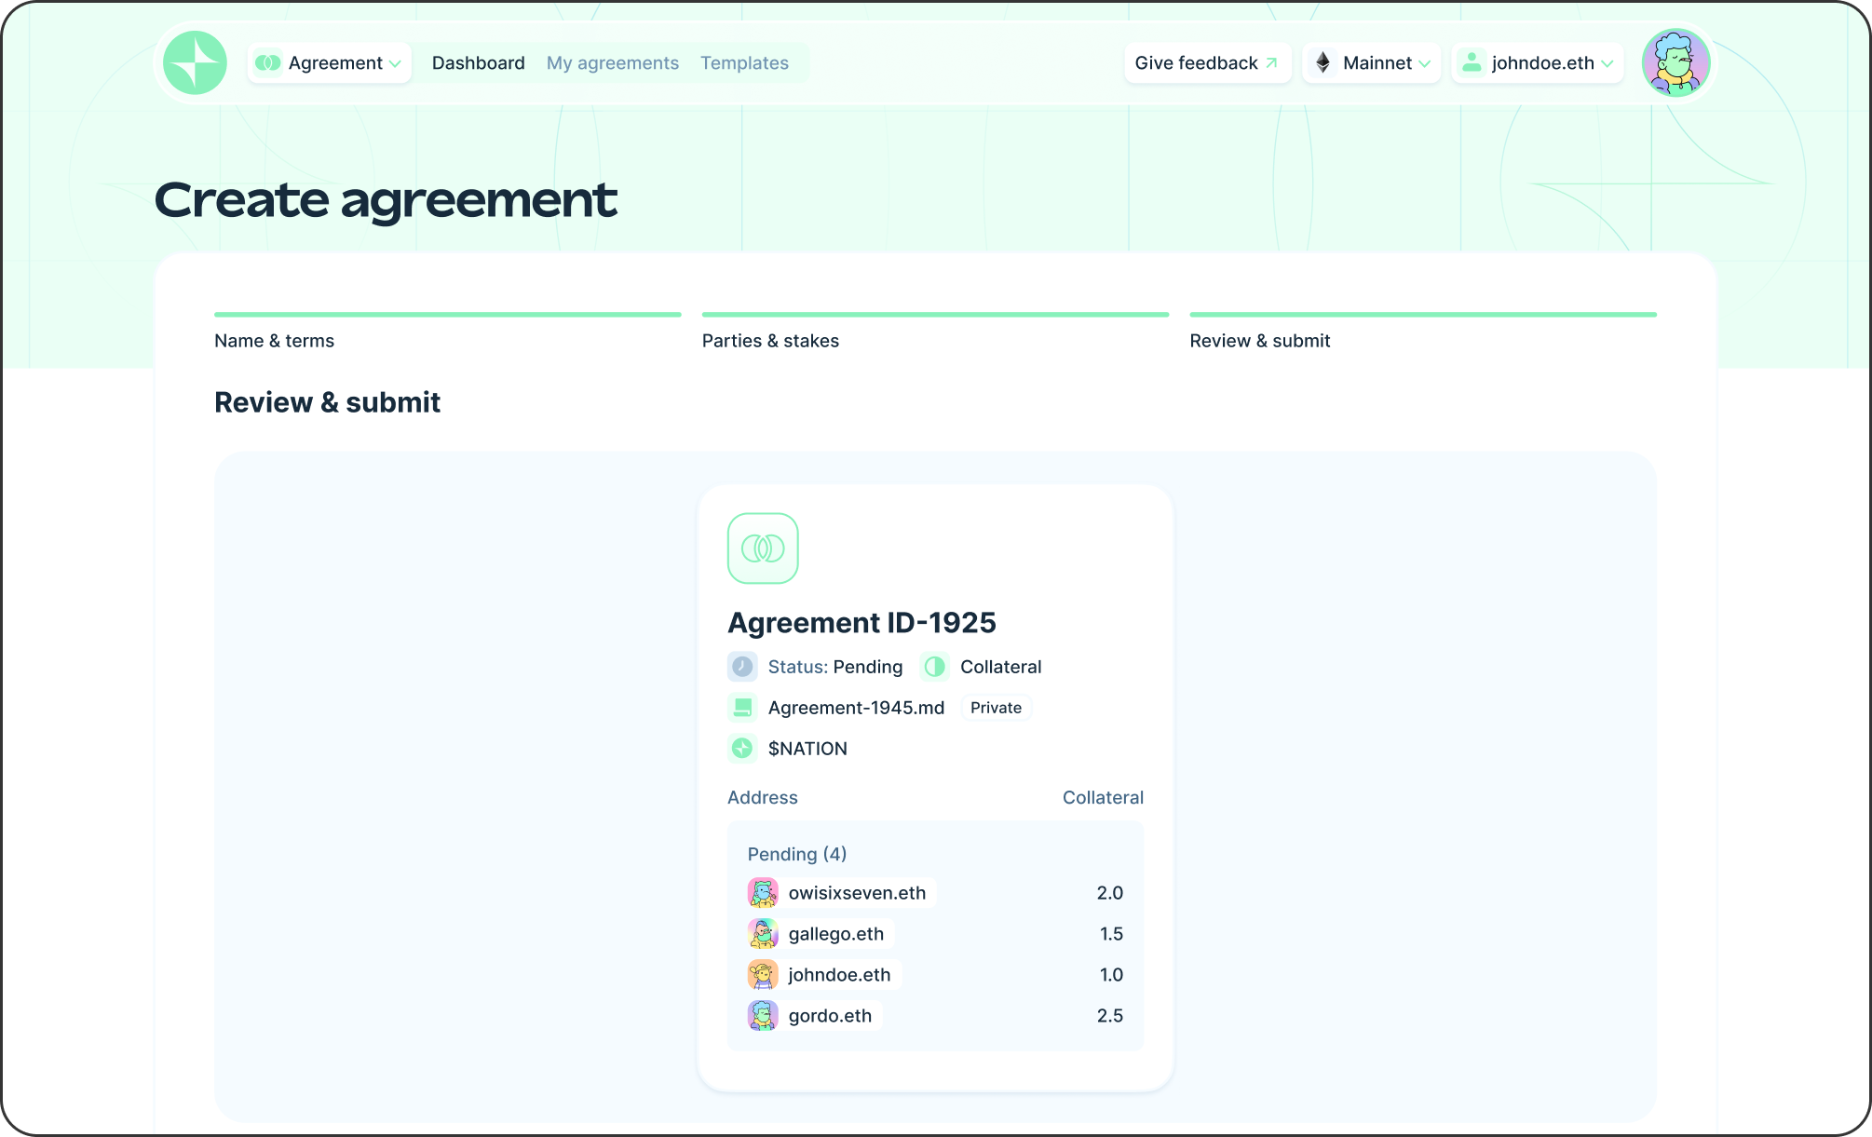The height and width of the screenshot is (1137, 1872).
Task: Click the Name & terms progress bar
Action: tap(448, 315)
